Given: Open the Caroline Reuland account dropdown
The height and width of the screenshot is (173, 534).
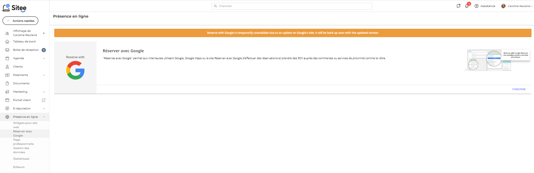Looking at the screenshot, I should (x=517, y=6).
